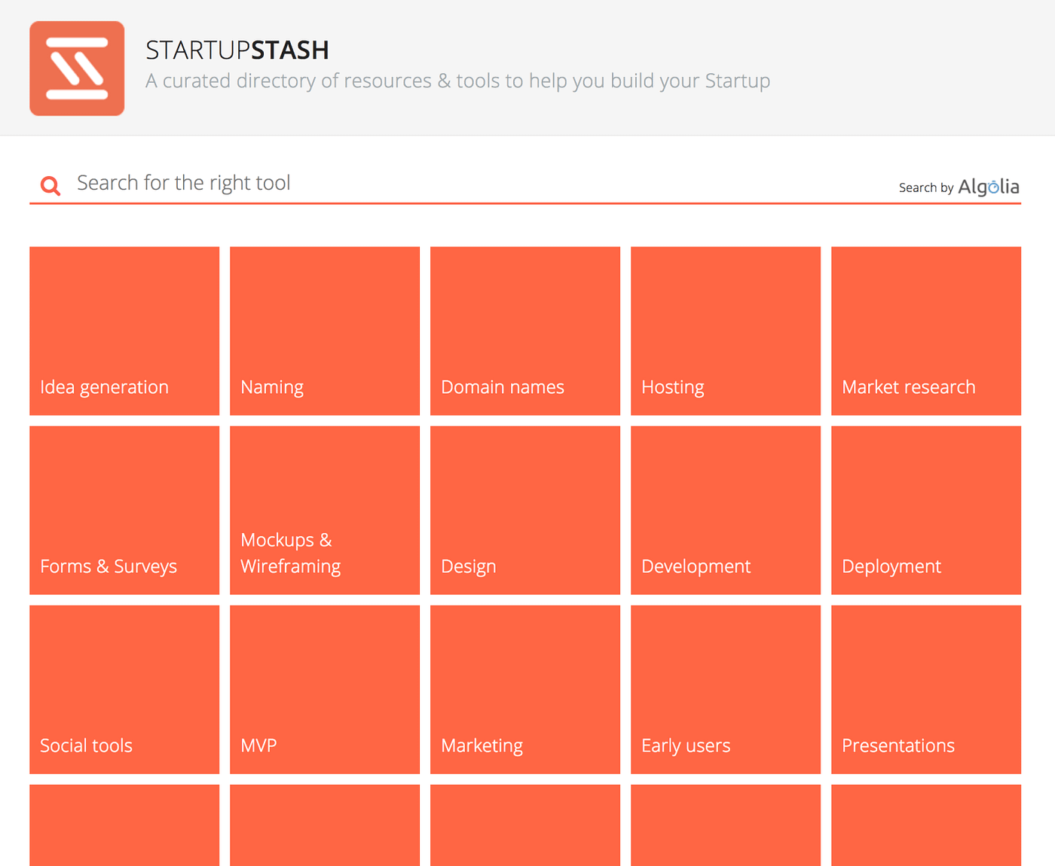
Task: Open the Mockups & Wireframing tile
Action: click(325, 510)
